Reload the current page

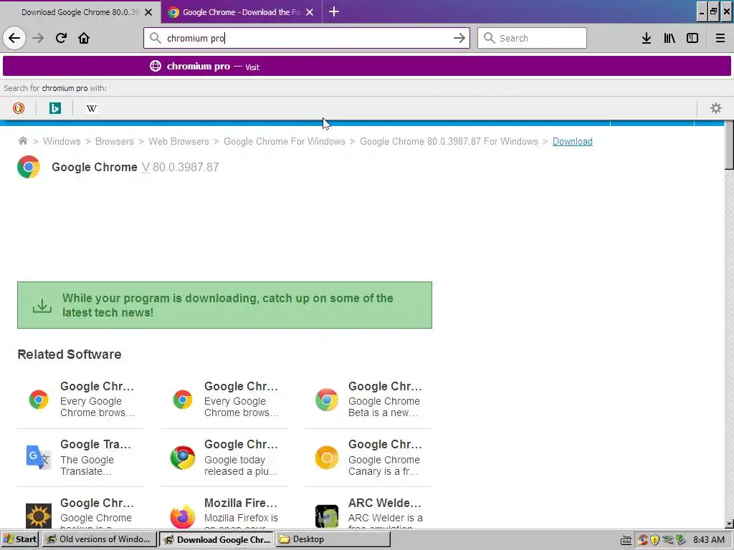pos(62,38)
